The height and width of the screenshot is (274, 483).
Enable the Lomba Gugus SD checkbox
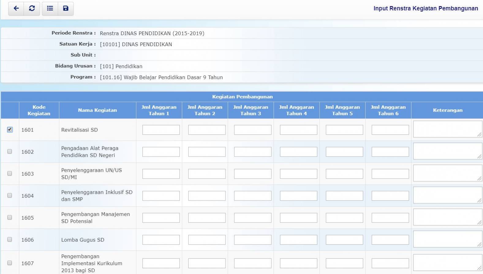tap(10, 239)
